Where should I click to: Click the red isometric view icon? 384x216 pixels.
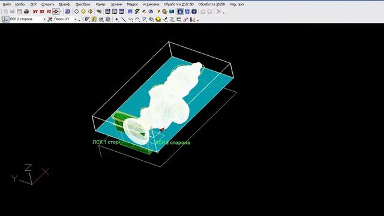[56, 11]
